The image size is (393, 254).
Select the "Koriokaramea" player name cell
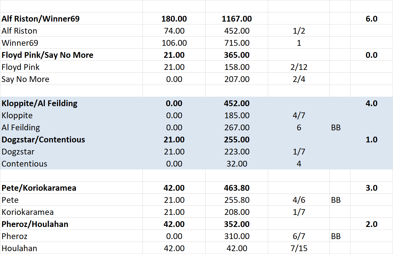tap(28, 212)
